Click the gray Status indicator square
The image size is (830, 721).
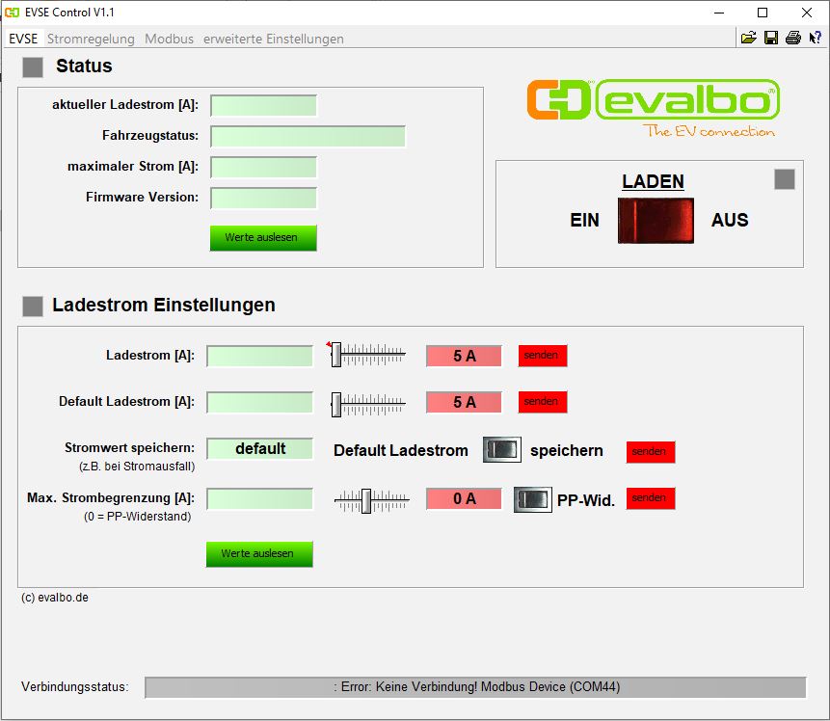(x=33, y=67)
